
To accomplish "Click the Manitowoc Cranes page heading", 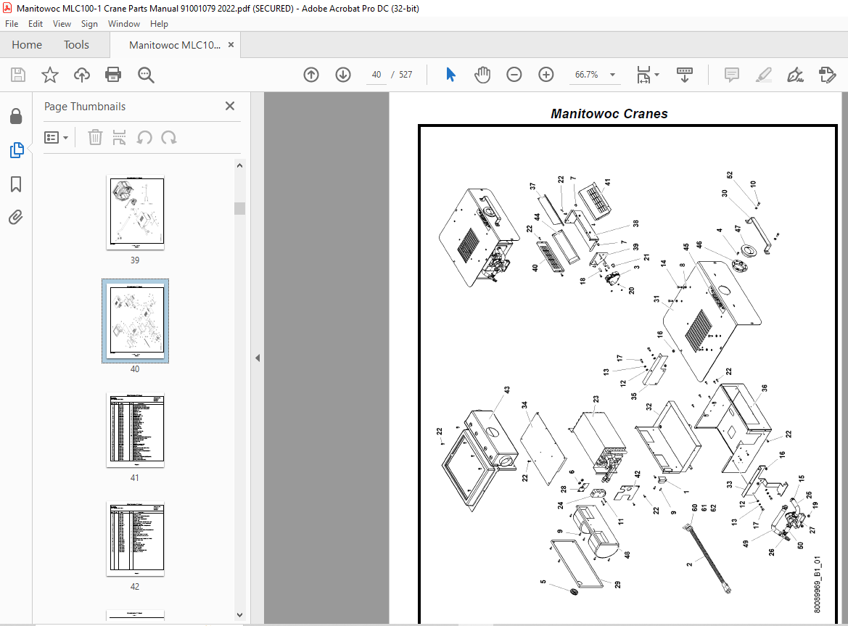I will (609, 114).
